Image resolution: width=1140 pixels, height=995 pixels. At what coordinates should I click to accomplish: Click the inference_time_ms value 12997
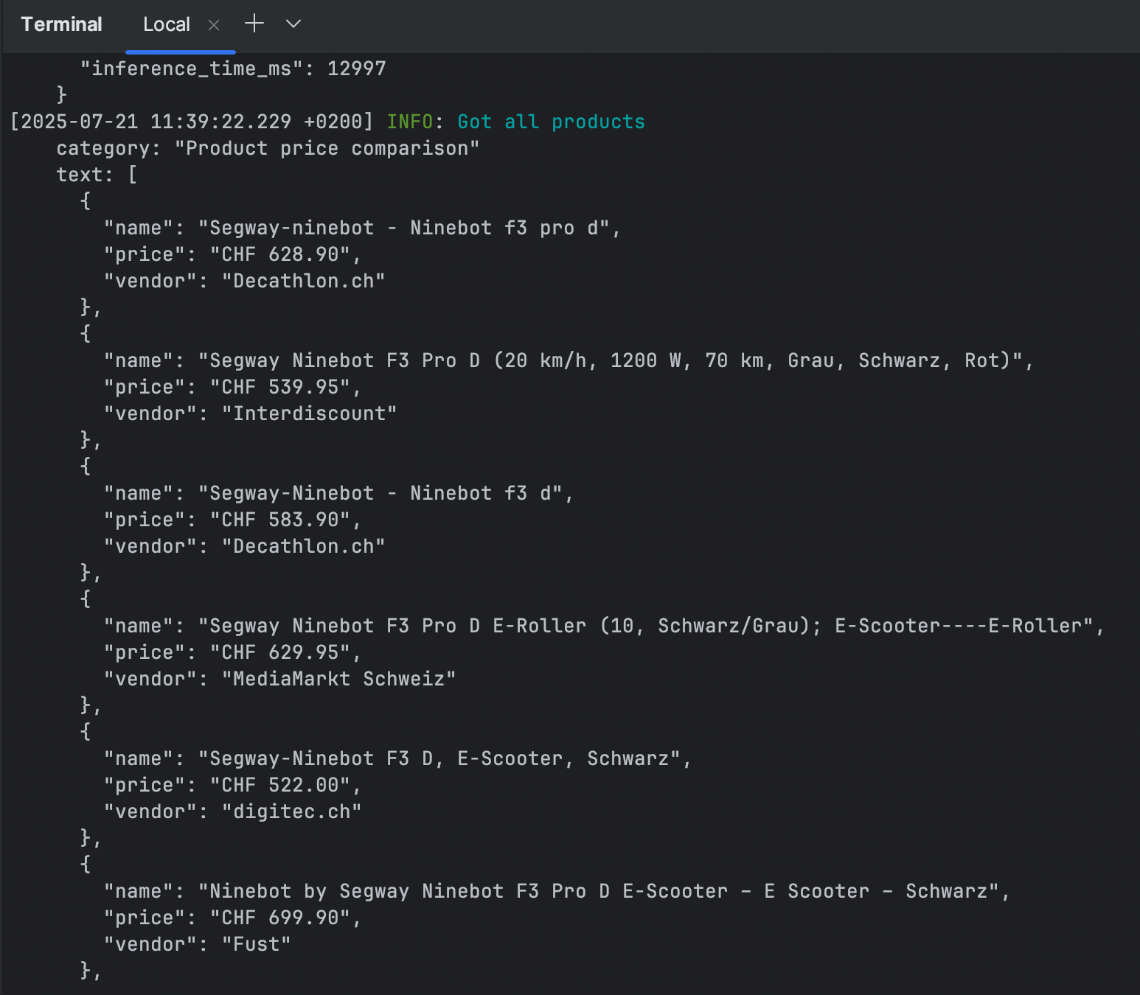[x=357, y=69]
